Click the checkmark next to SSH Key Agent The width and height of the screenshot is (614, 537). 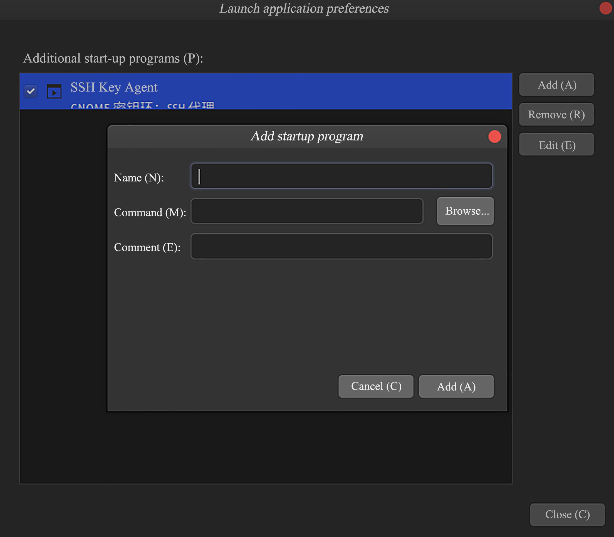pos(31,91)
